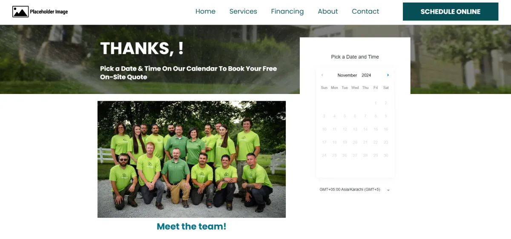This screenshot has height=239, width=511.
Task: Open the Services menu item
Action: (x=243, y=11)
